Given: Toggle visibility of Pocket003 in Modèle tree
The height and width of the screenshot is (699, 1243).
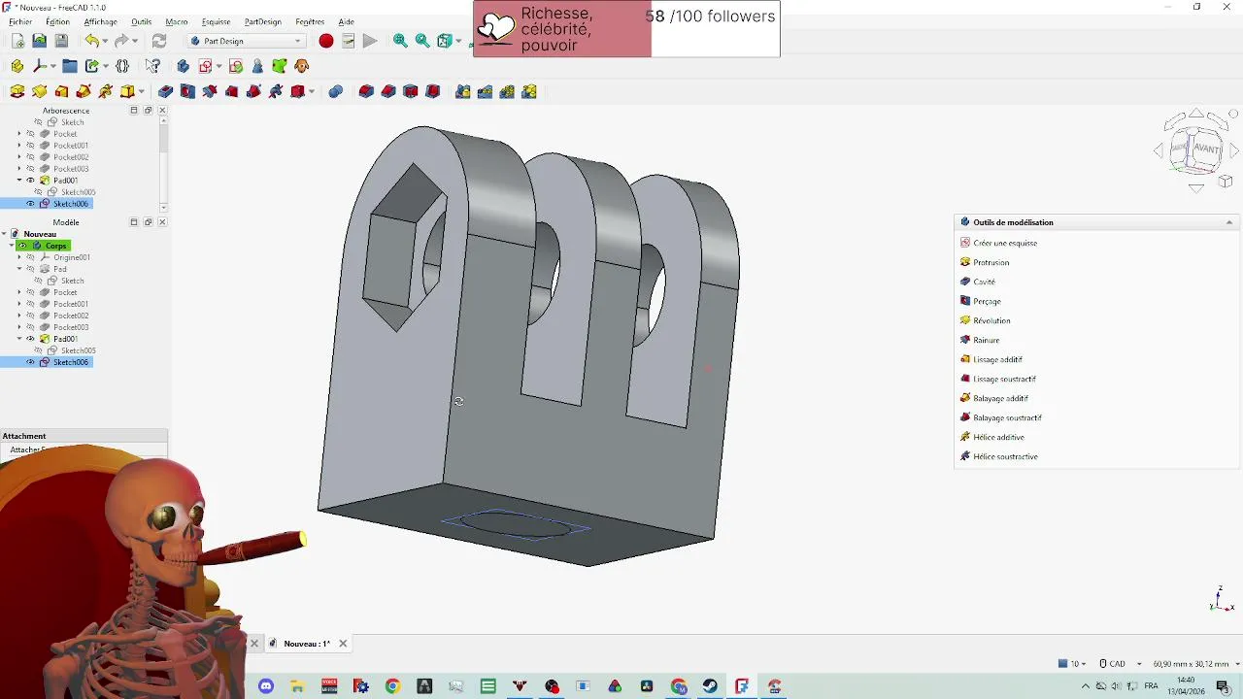Looking at the screenshot, I should [x=30, y=327].
